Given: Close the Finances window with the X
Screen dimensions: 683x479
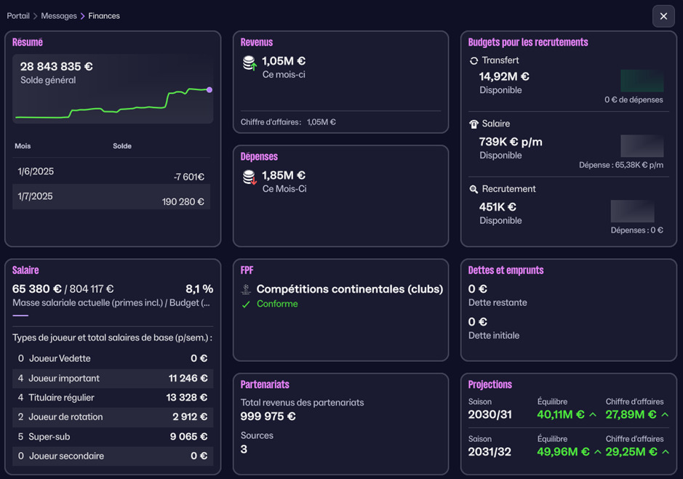Looking at the screenshot, I should click(663, 16).
